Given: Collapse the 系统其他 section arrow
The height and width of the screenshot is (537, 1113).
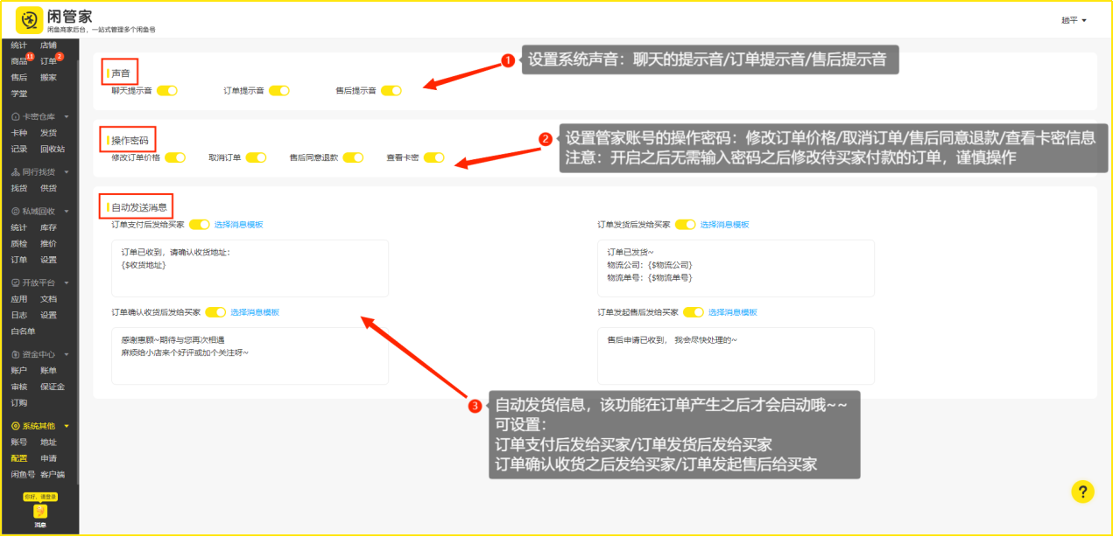Looking at the screenshot, I should (x=67, y=426).
